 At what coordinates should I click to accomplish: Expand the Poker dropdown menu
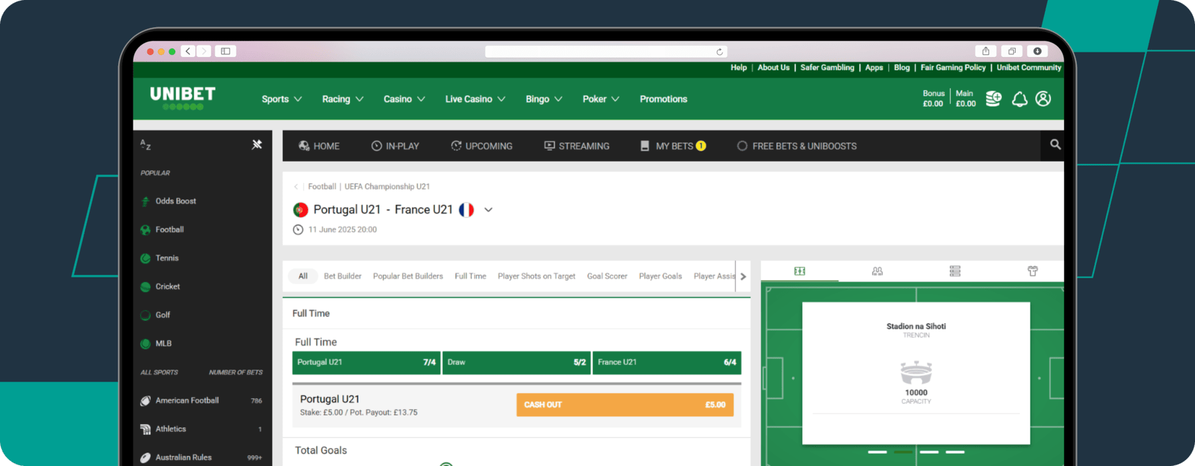601,99
